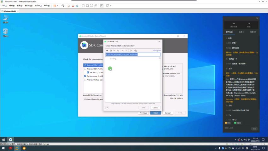The image size is (268, 151).
Task: Click the Previous button in Setup Wizard
Action: point(143,113)
